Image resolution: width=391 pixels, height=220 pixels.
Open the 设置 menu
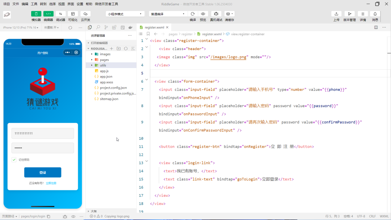coord(80,4)
